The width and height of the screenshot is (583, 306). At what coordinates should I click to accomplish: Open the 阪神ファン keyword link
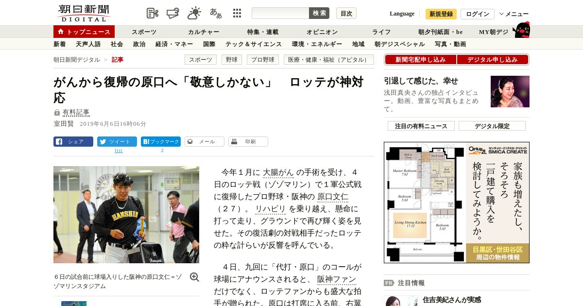click(337, 279)
